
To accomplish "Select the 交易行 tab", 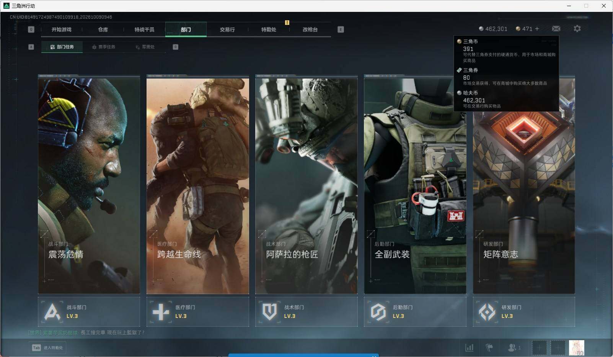I will pyautogui.click(x=227, y=29).
